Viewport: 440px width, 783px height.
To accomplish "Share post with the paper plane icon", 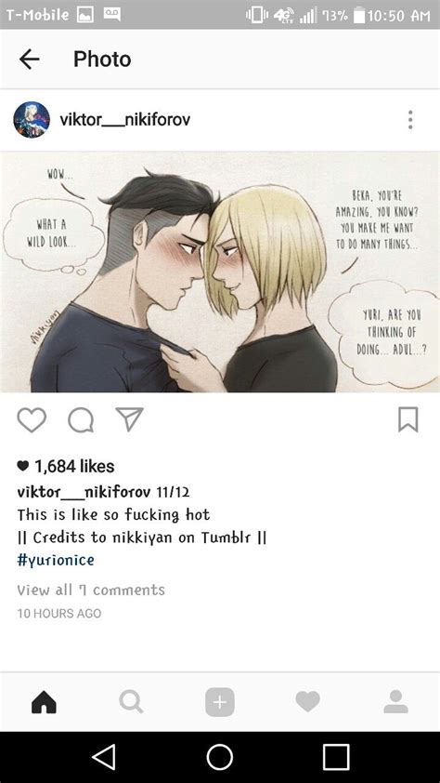I will tap(129, 419).
